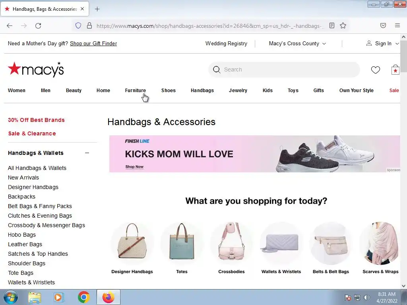407x305 pixels.
Task: Open the Pocket save icon
Action: click(x=383, y=25)
